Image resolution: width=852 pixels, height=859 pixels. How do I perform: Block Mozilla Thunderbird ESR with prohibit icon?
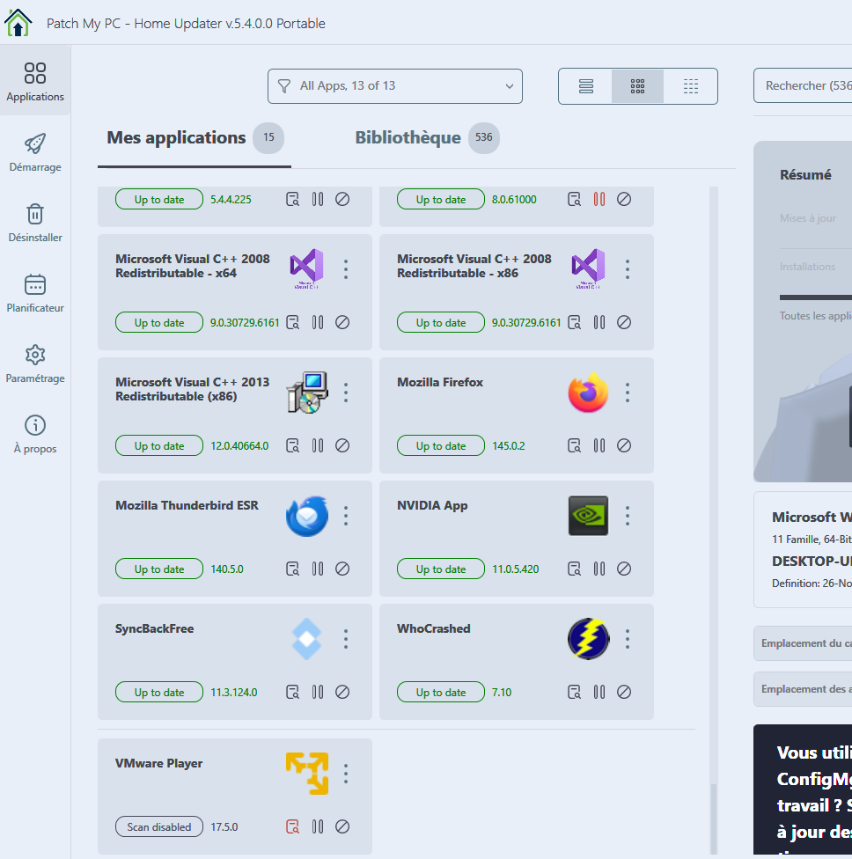(x=342, y=569)
